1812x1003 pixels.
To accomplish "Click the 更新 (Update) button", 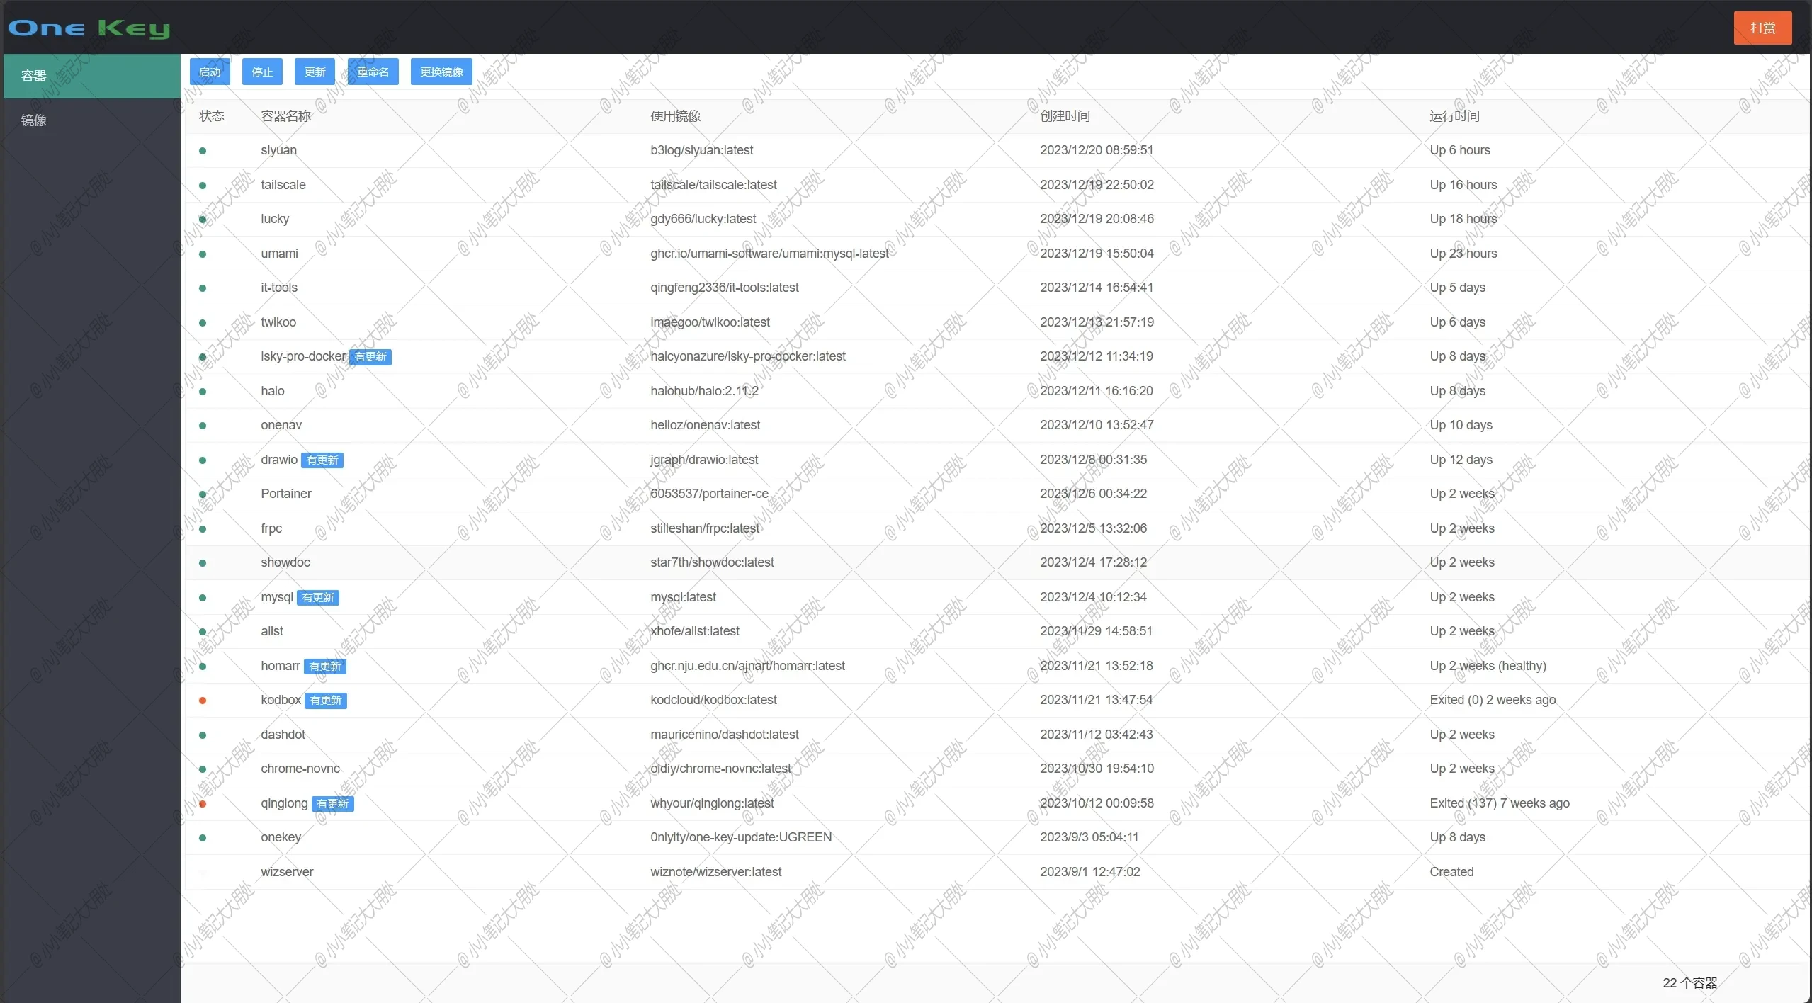I will (x=314, y=70).
